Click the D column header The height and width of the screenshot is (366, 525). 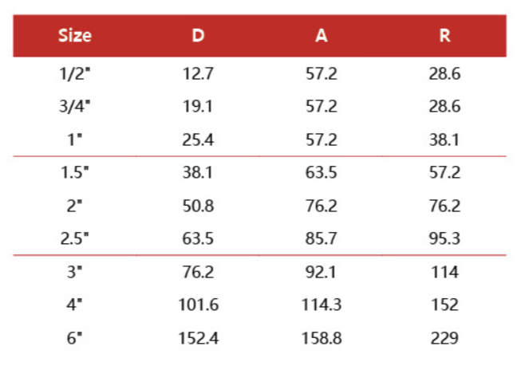(x=198, y=36)
